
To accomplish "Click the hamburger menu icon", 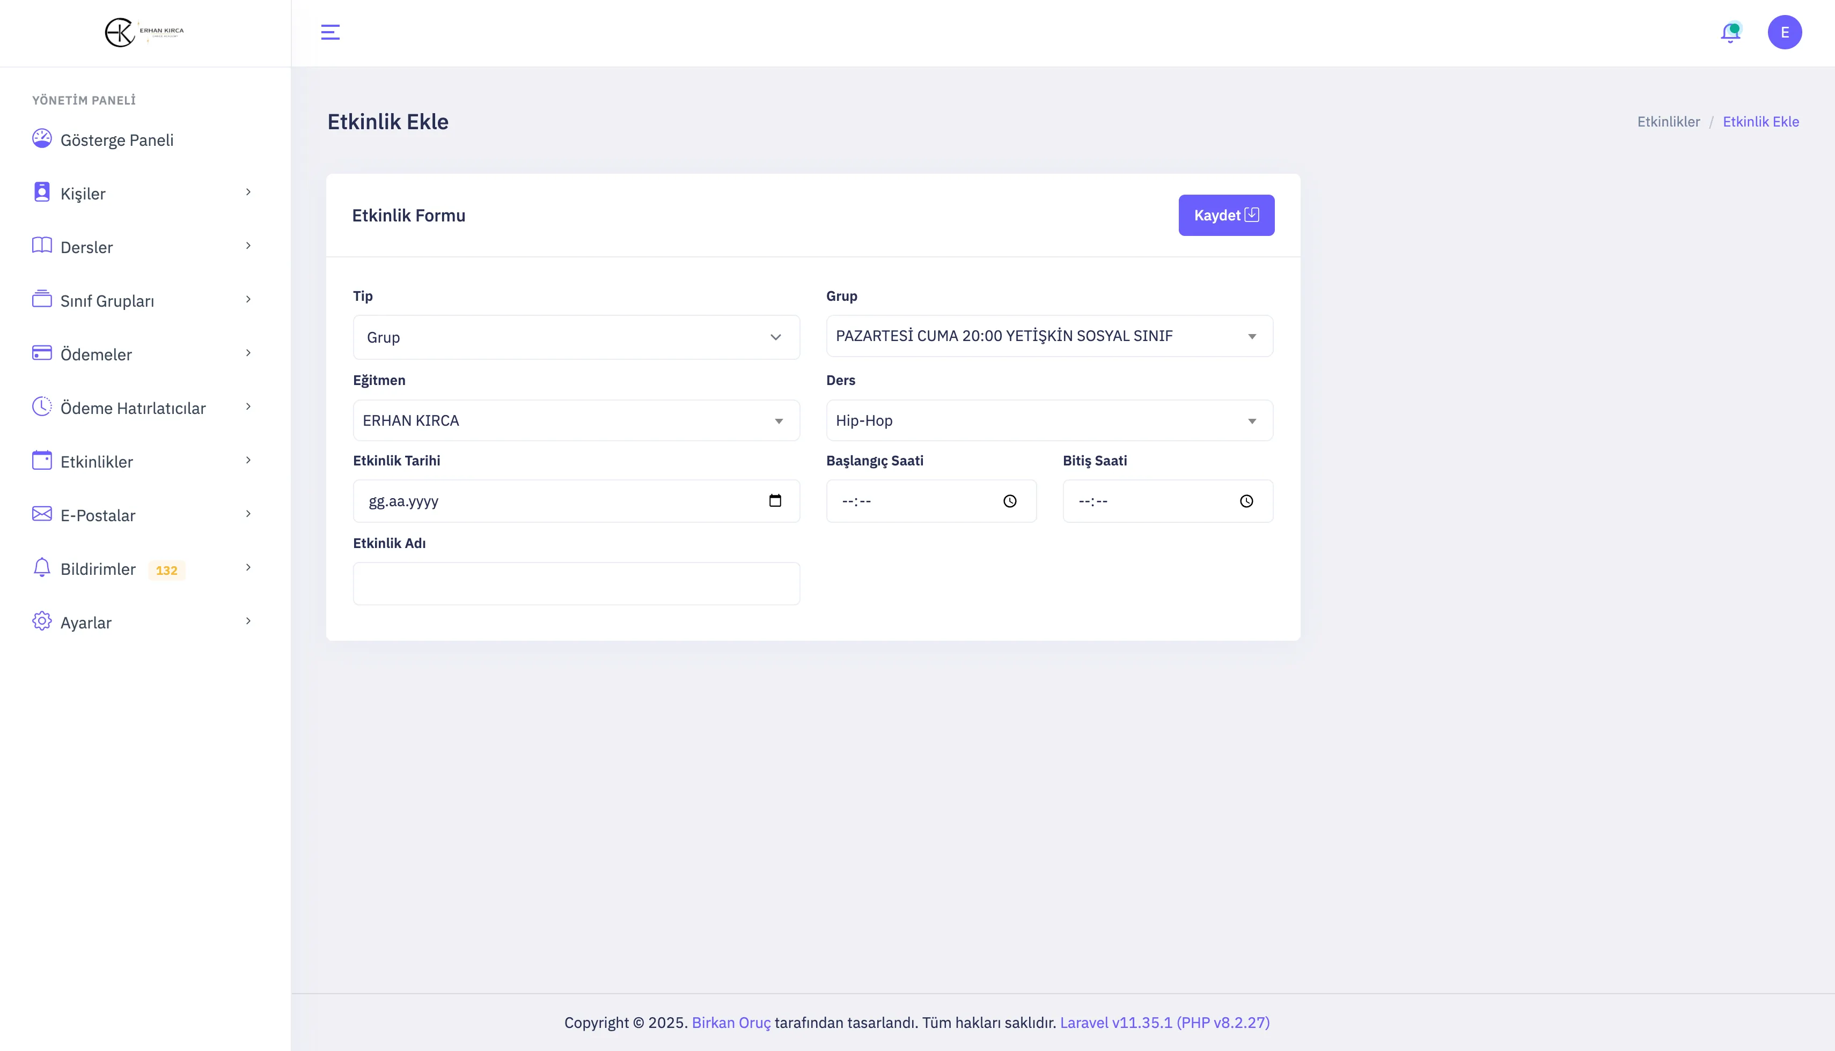I will pos(330,33).
